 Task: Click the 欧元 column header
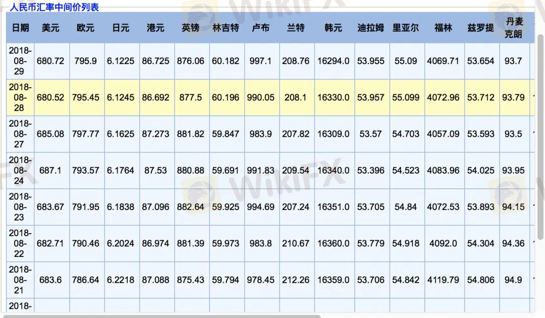pyautogui.click(x=85, y=28)
